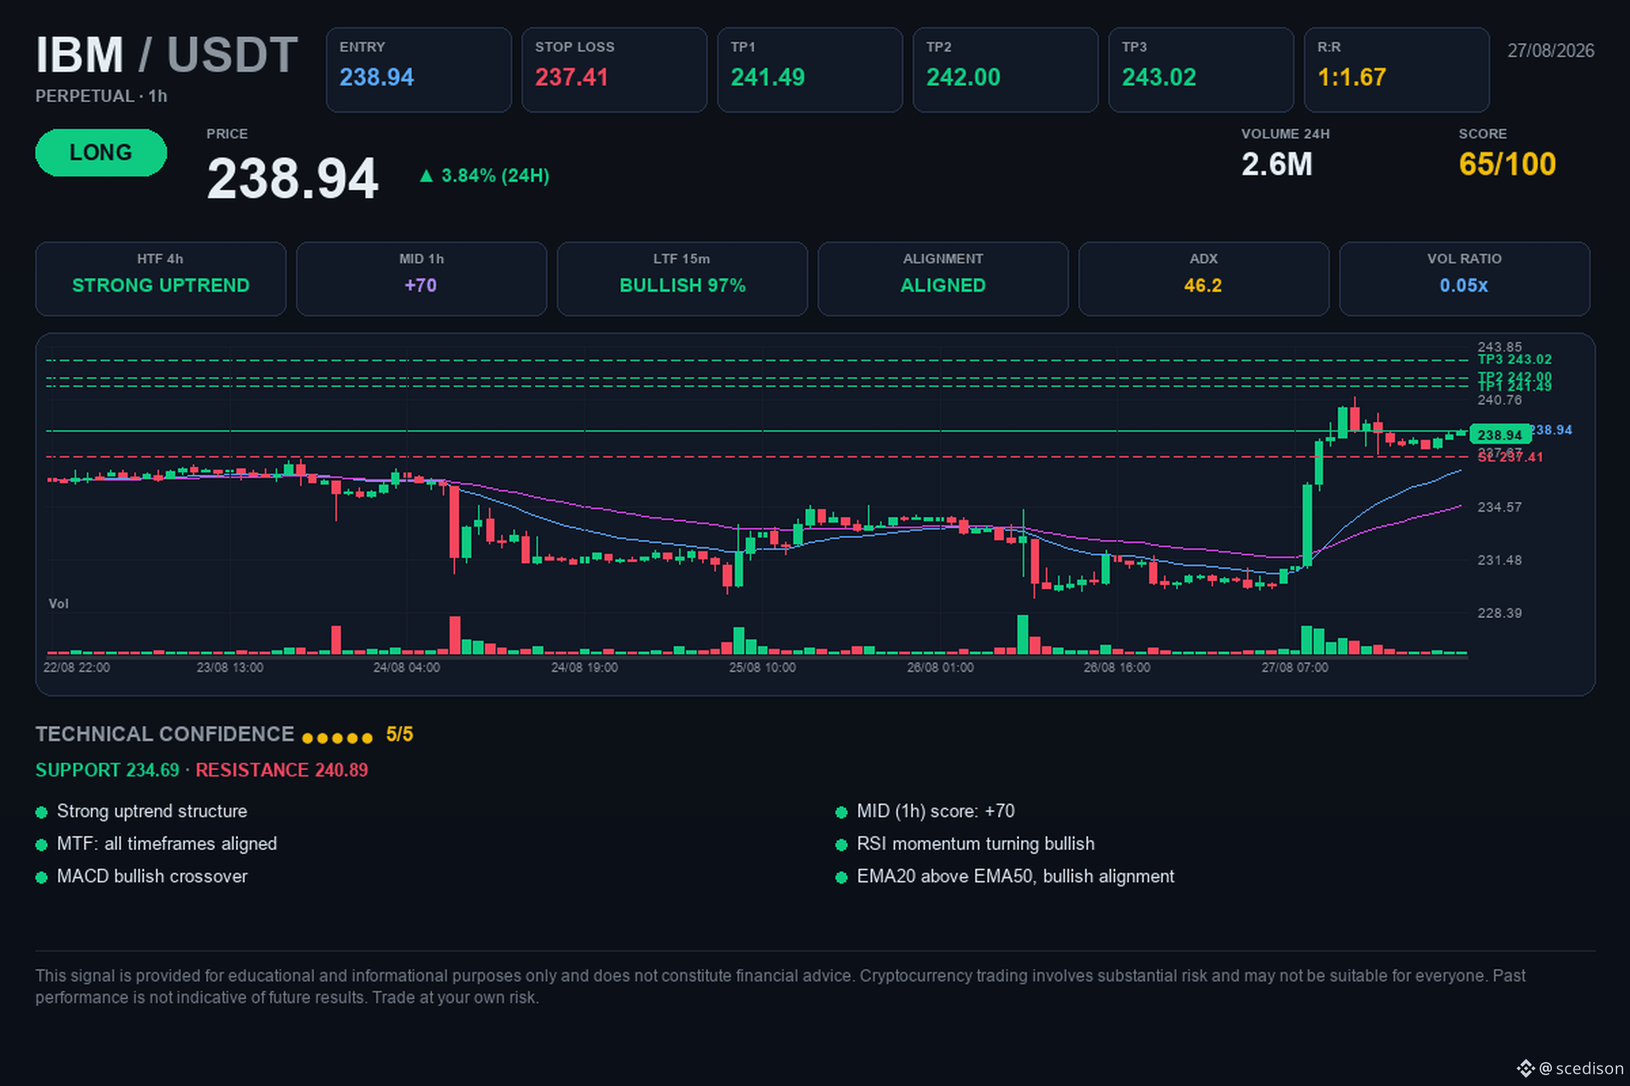Click the TP3 243.02 label on chart

(1515, 360)
